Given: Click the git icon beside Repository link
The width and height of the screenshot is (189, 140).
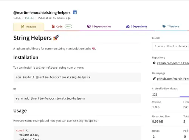Looking at the screenshot, I should [154, 63].
